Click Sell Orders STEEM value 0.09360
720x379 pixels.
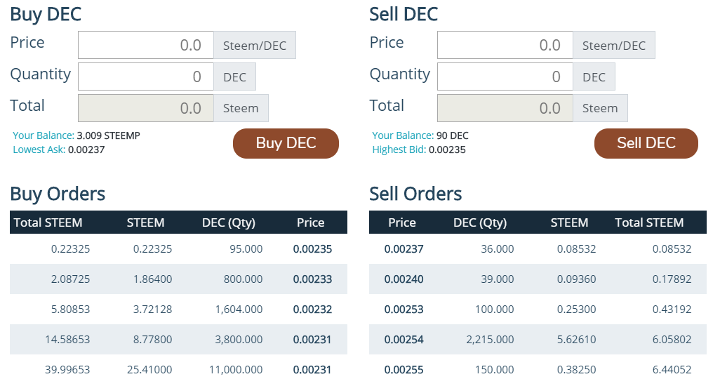click(x=576, y=279)
